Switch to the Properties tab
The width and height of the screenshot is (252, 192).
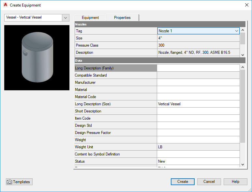(122, 17)
